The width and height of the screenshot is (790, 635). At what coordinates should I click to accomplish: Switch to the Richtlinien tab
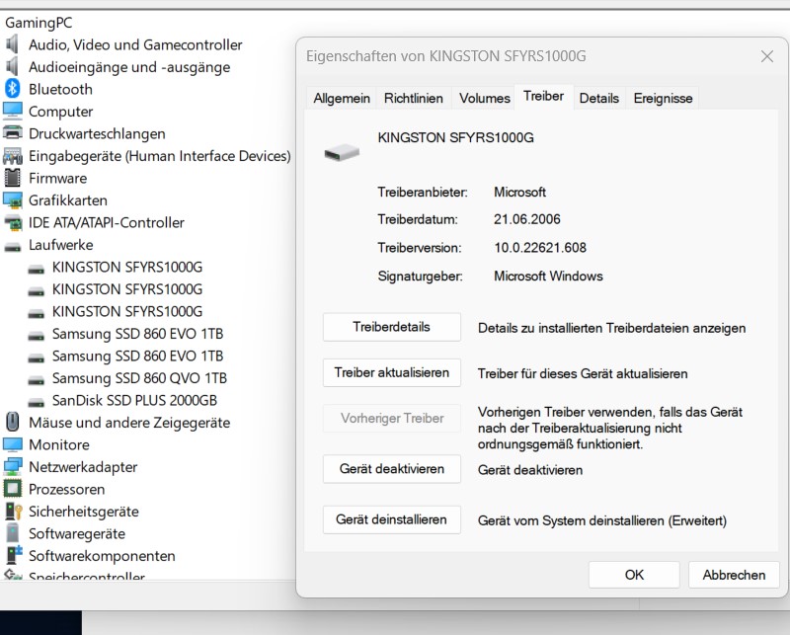[414, 98]
